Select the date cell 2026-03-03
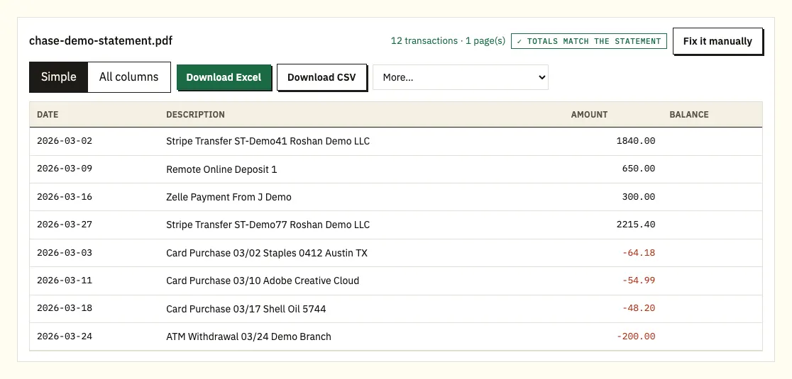The width and height of the screenshot is (792, 379). [65, 253]
